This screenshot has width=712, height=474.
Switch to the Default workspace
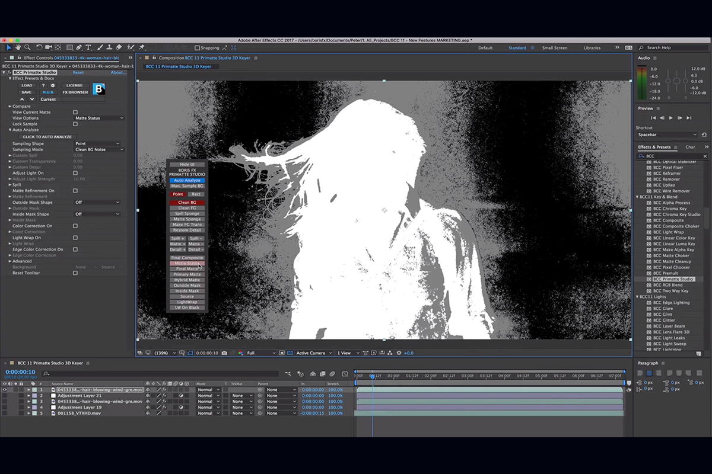(485, 48)
